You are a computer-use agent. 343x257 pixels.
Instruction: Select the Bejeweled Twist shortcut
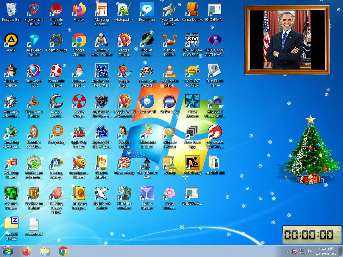tap(34, 75)
